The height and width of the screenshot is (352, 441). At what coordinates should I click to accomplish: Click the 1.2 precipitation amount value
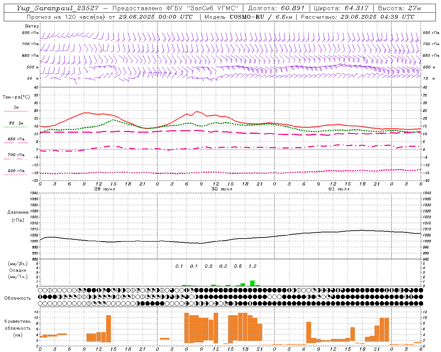pyautogui.click(x=253, y=266)
